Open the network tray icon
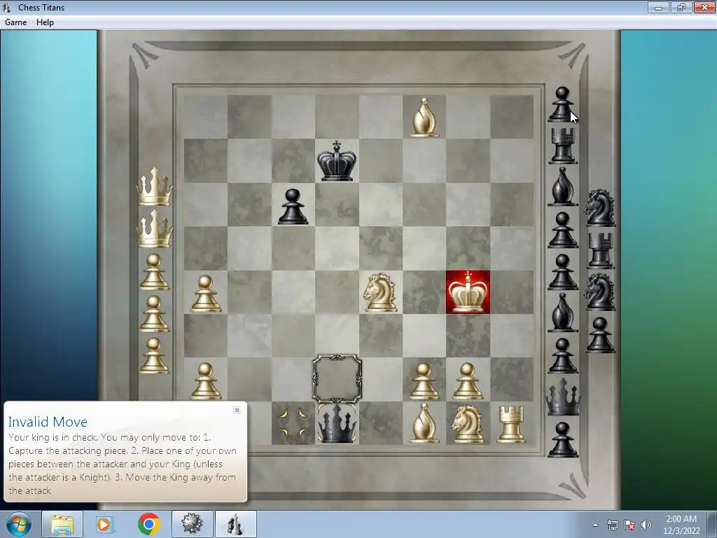Image resolution: width=717 pixels, height=538 pixels. coord(612,525)
